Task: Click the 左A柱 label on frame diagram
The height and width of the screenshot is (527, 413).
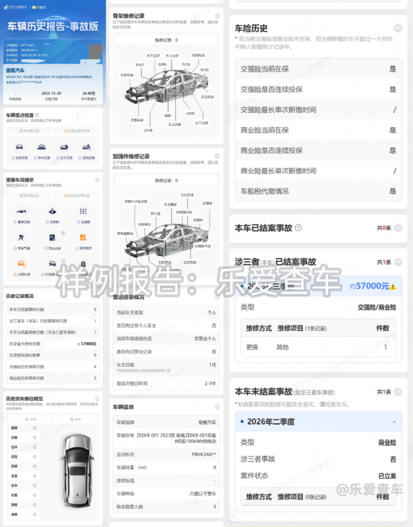Action: tap(148, 130)
